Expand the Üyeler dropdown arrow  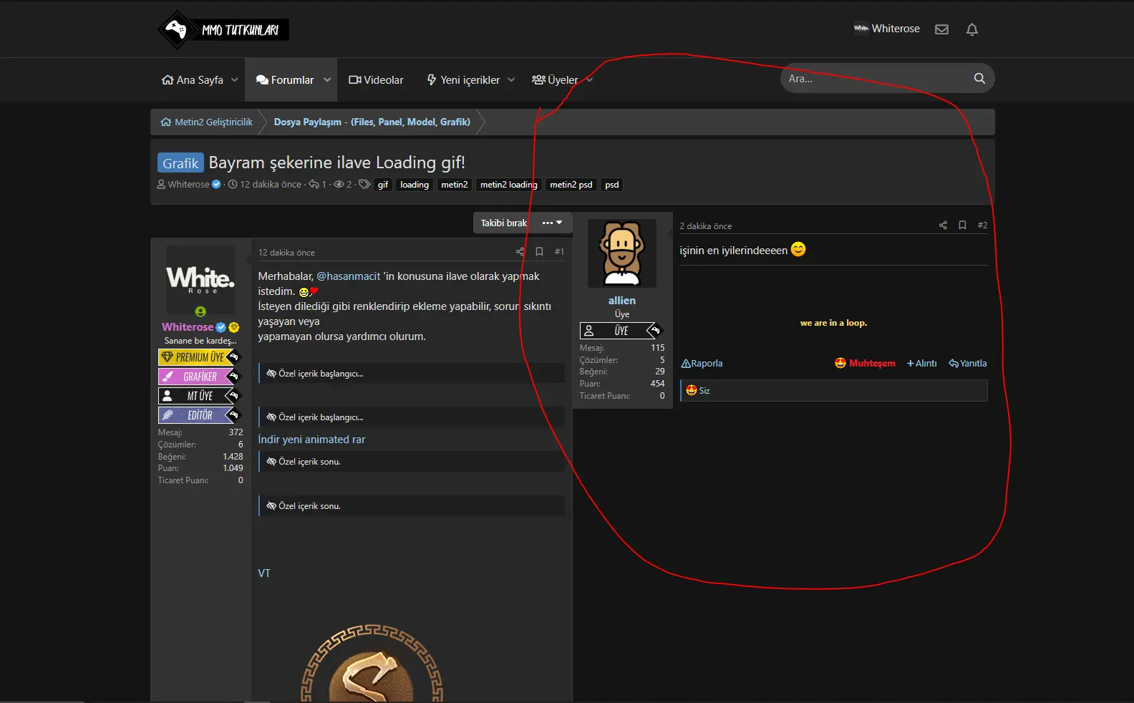pyautogui.click(x=589, y=80)
